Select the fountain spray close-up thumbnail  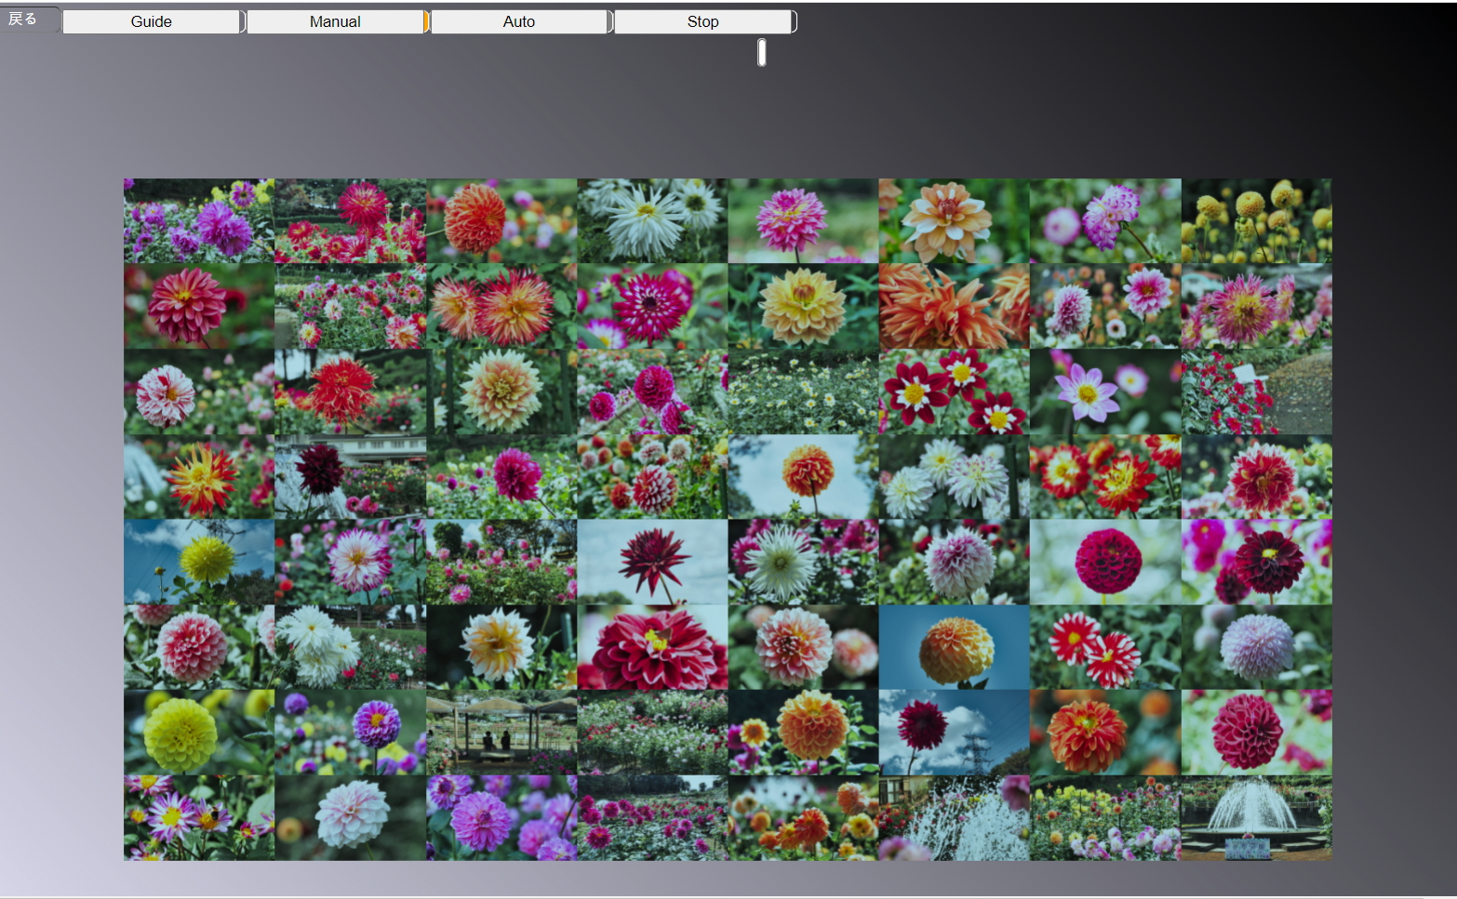point(954,818)
